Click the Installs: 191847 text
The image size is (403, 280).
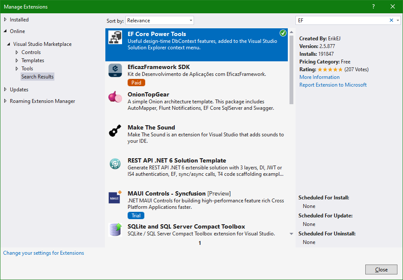pos(316,54)
